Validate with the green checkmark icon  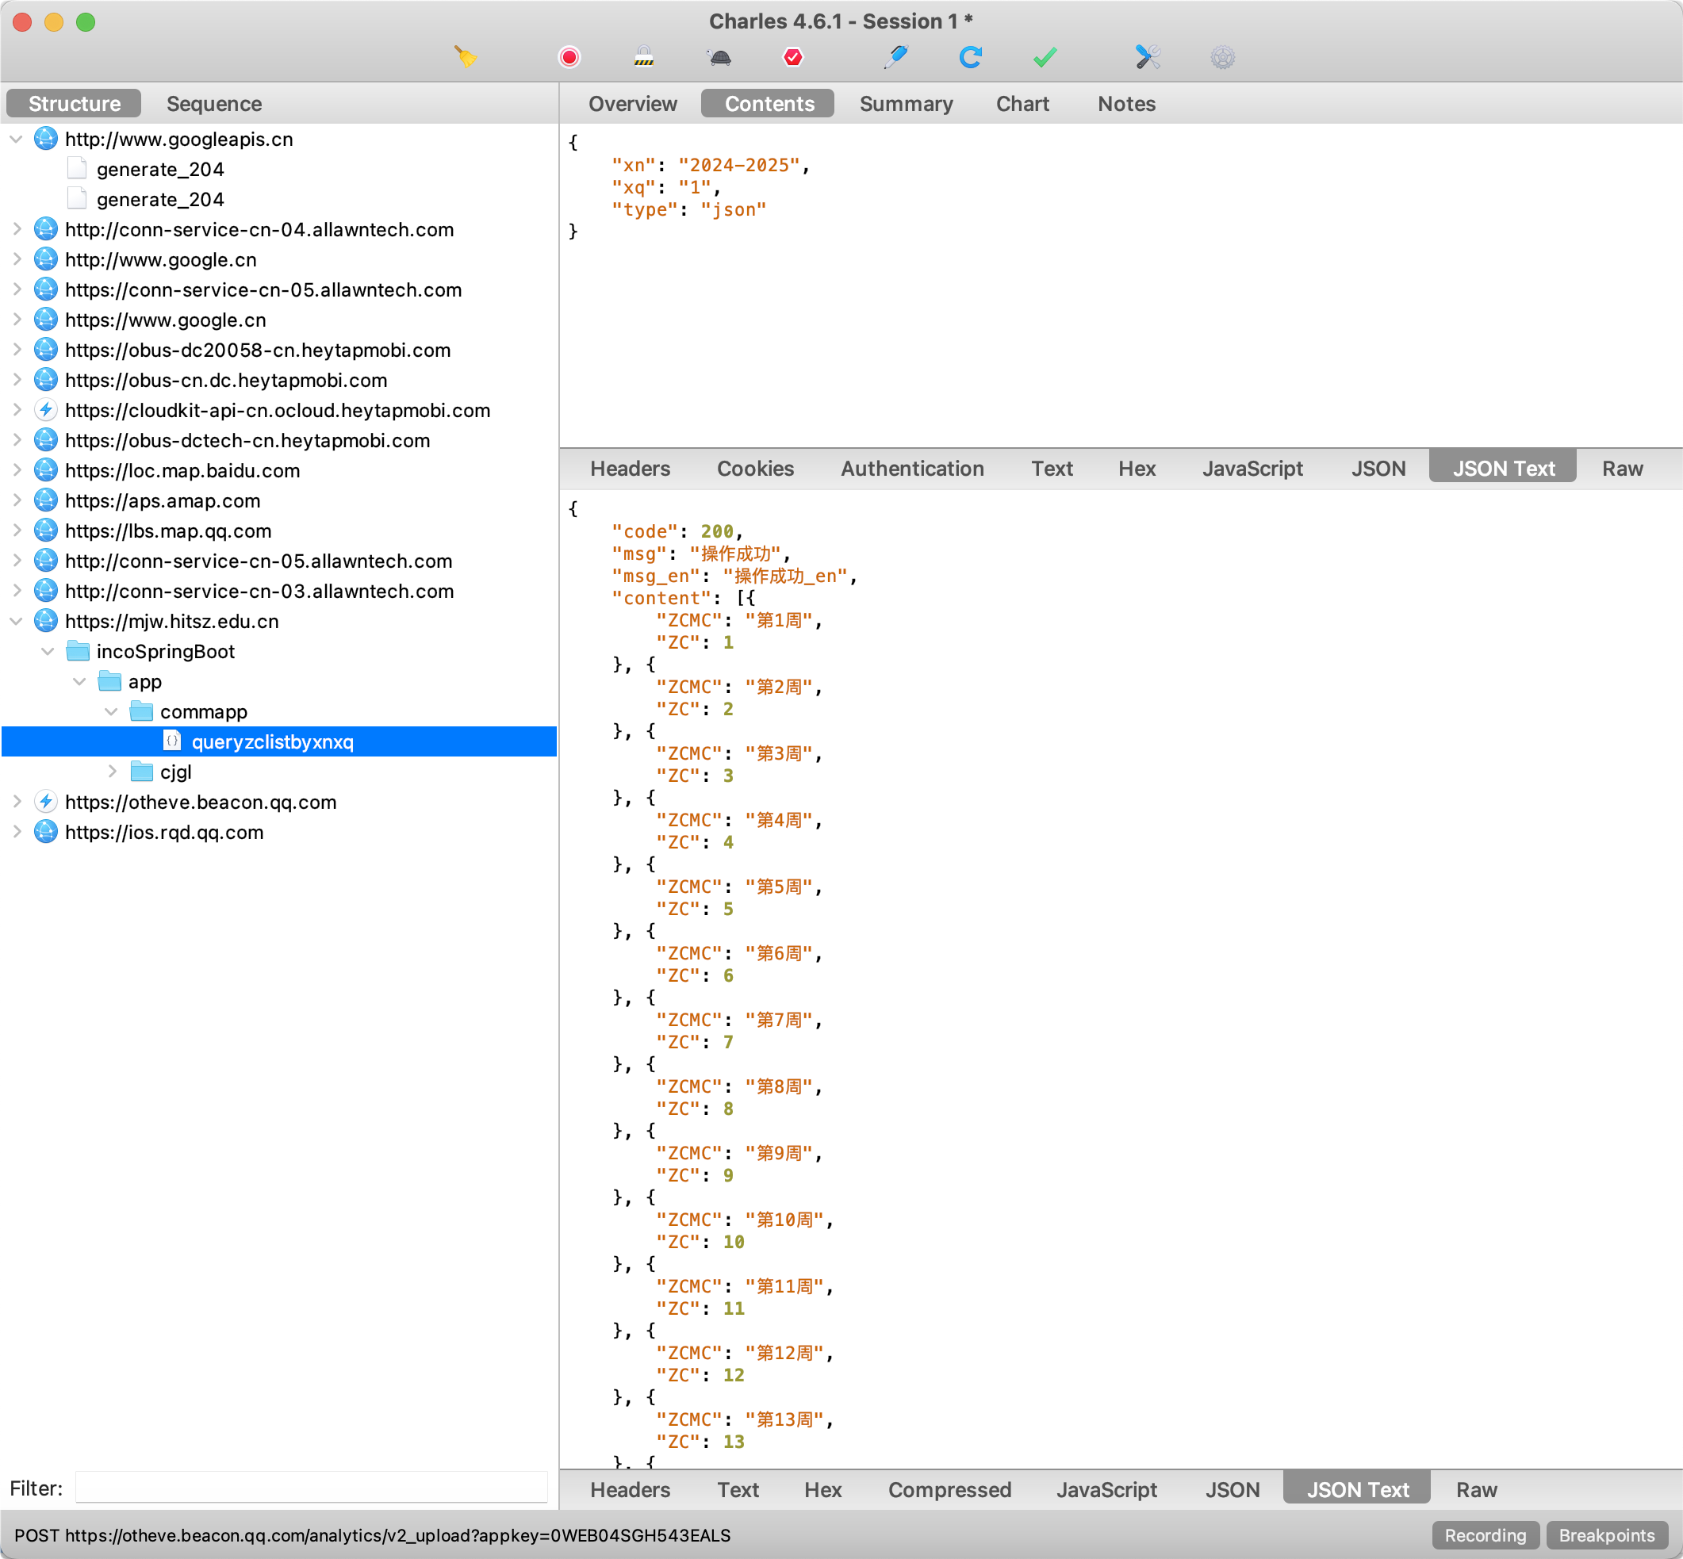pos(1045,56)
